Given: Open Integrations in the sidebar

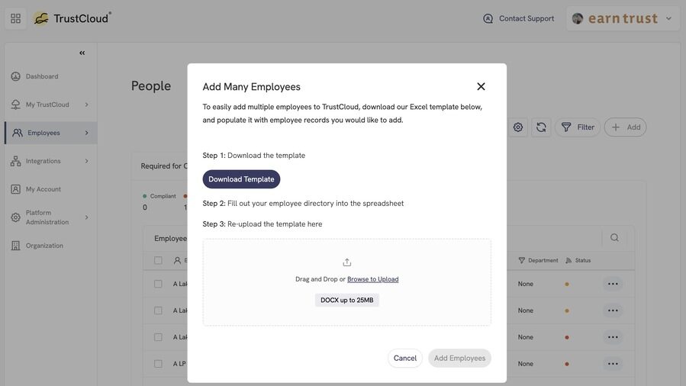Looking at the screenshot, I should (43, 161).
